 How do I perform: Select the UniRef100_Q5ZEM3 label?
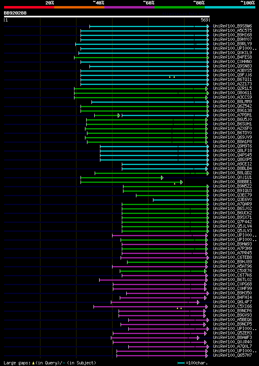click(232, 332)
